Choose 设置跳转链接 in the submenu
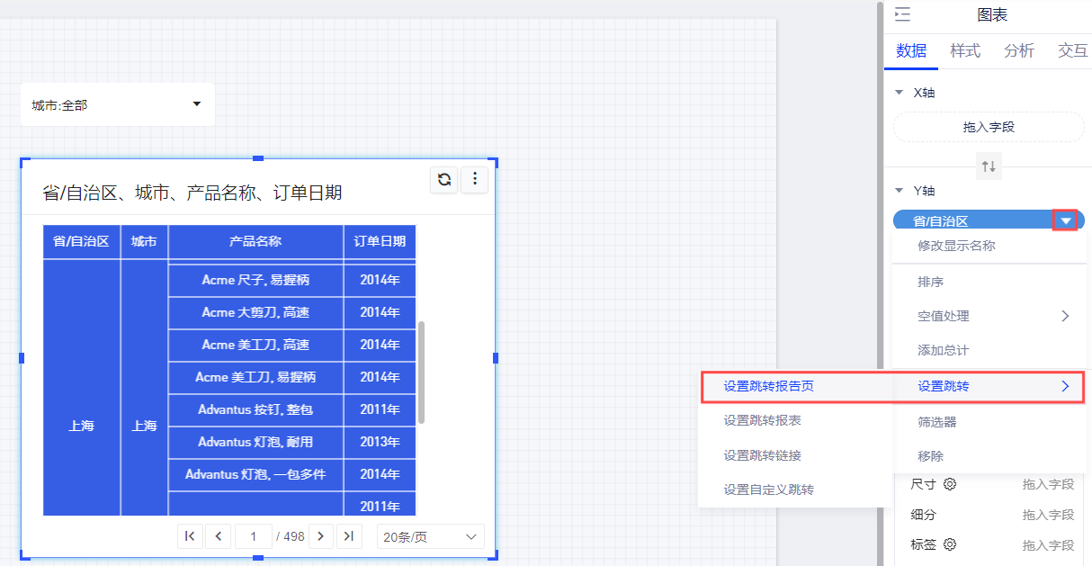This screenshot has width=1092, height=566. tap(762, 455)
